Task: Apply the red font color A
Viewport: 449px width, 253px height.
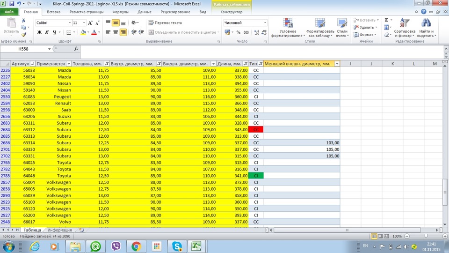Action: click(x=94, y=32)
